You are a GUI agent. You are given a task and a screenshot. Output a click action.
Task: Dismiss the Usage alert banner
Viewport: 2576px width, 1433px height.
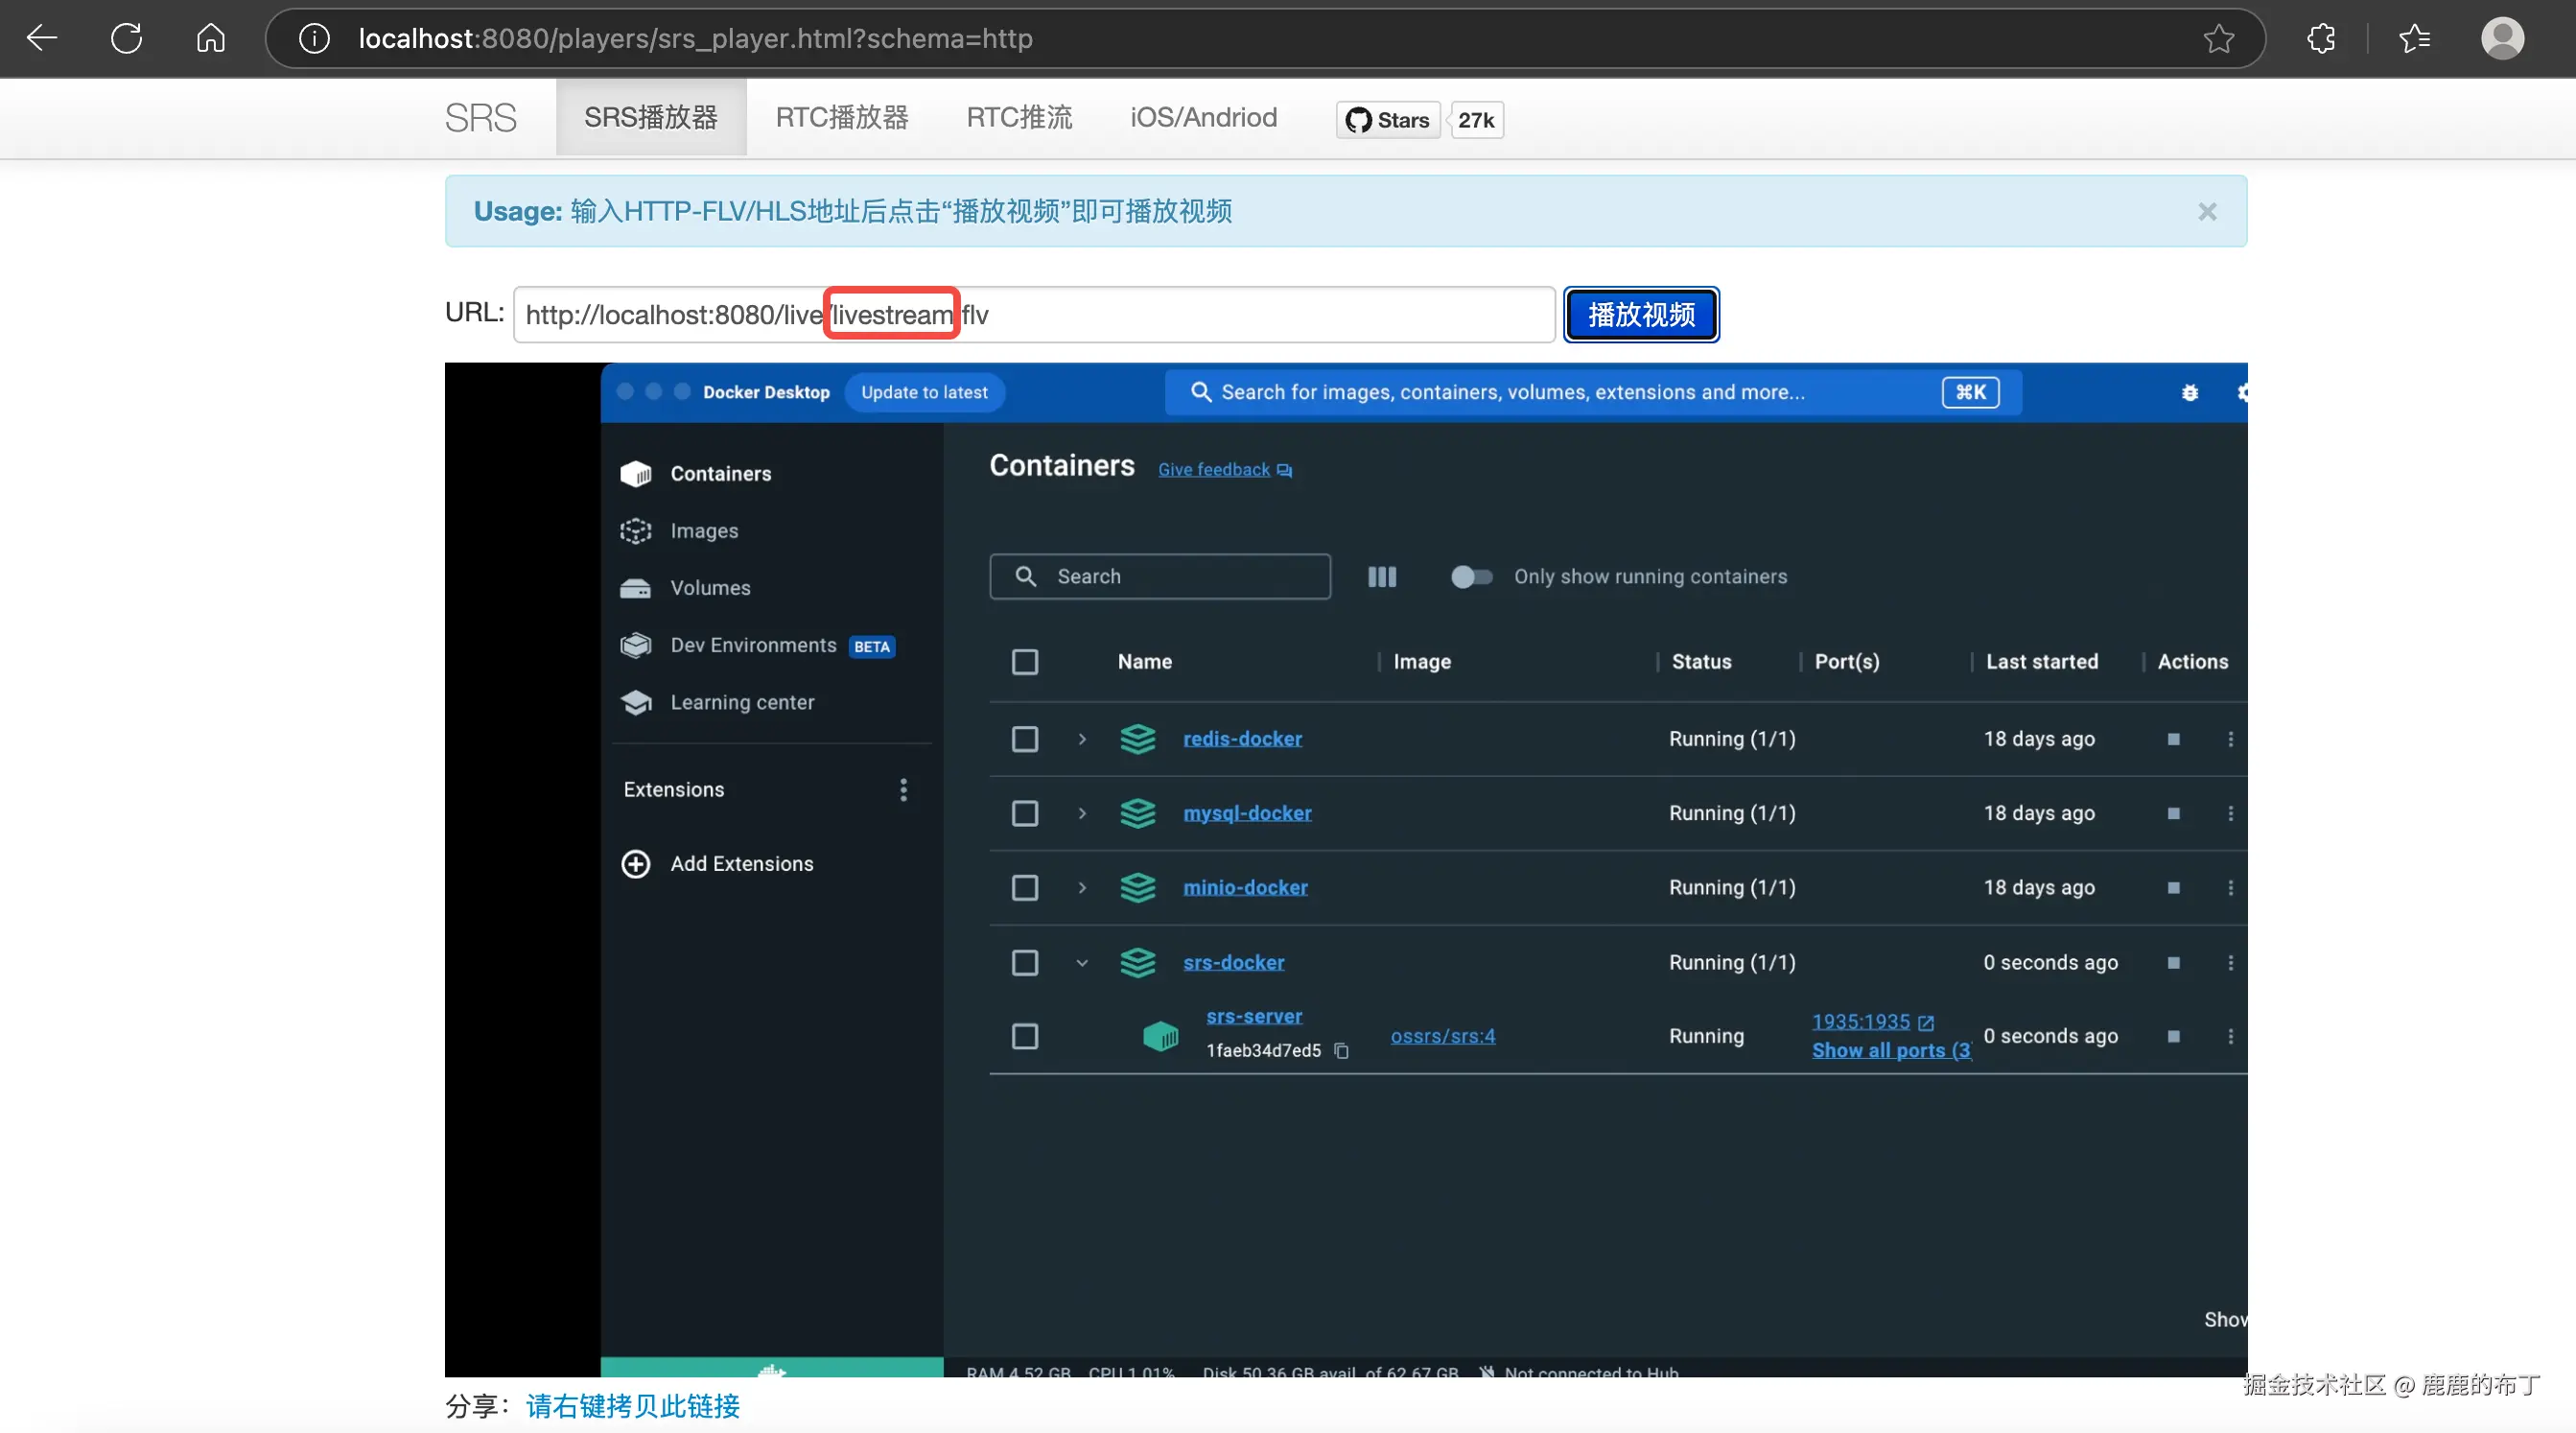tap(2207, 211)
